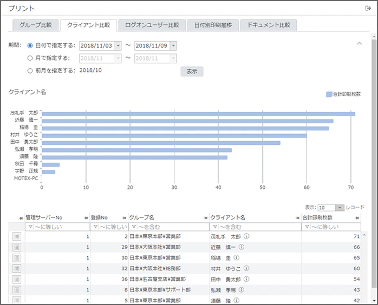Image resolution: width=378 pixels, height=305 pixels.
Task: Open end date 2018/11/09 dropdown
Action: pos(173,46)
